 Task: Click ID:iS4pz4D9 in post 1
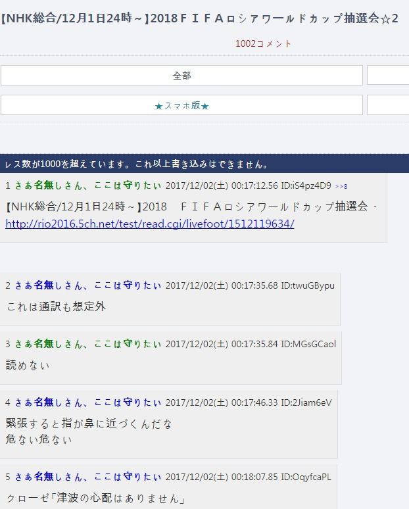point(306,185)
